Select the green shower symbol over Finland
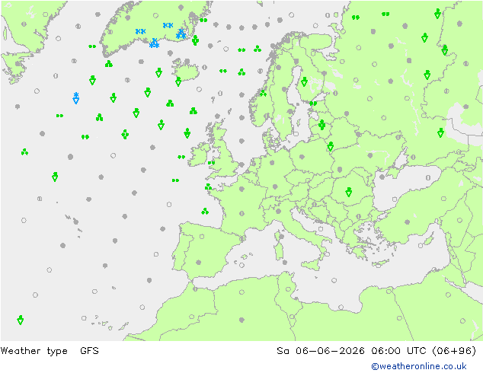Image resolution: width=483 pixels, height=373 pixels. tap(304, 81)
